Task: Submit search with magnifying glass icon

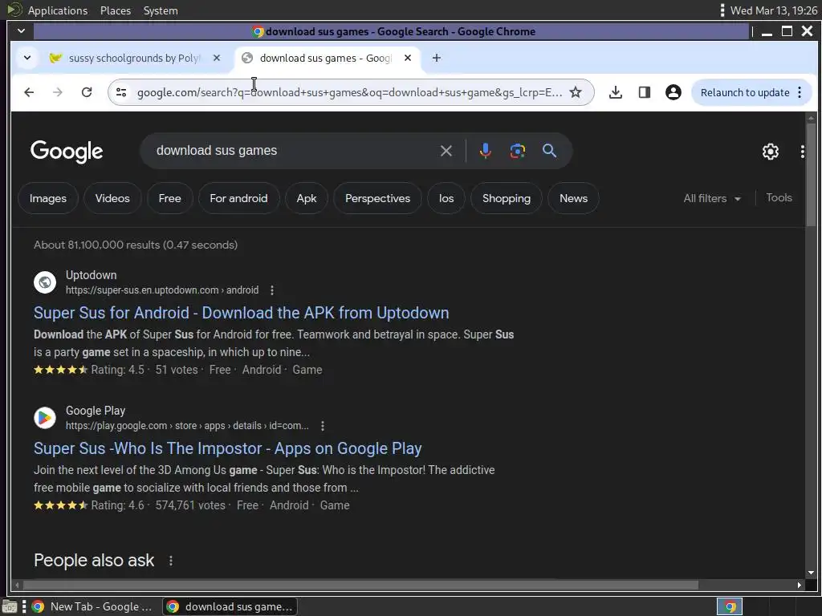Action: click(x=549, y=151)
